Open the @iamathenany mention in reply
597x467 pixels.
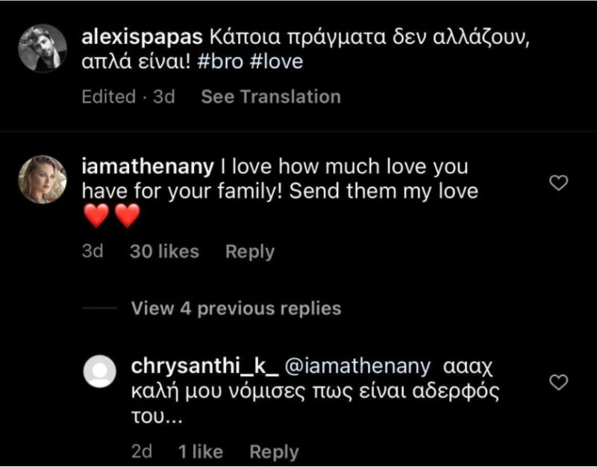click(x=358, y=366)
